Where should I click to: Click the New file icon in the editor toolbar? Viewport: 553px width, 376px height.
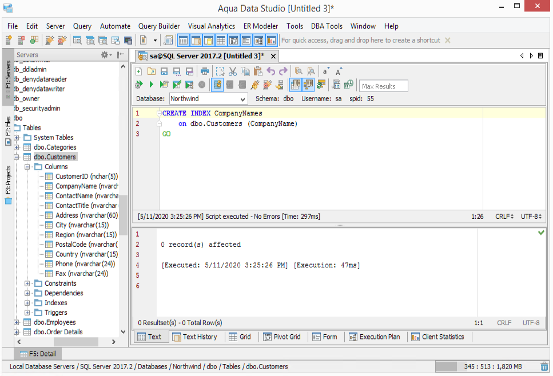[x=139, y=71]
